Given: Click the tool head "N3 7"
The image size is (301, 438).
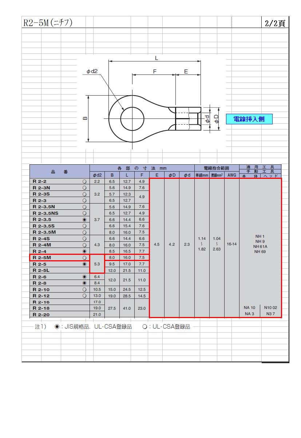Looking at the screenshot, I should (270, 314).
